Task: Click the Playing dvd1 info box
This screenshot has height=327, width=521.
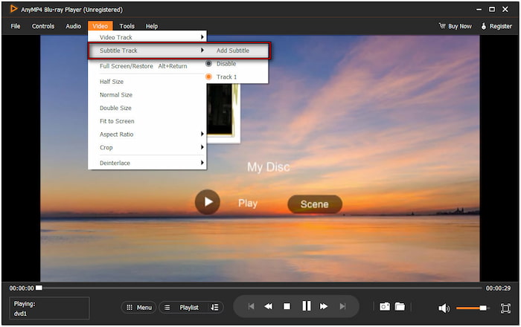Action: [x=50, y=308]
